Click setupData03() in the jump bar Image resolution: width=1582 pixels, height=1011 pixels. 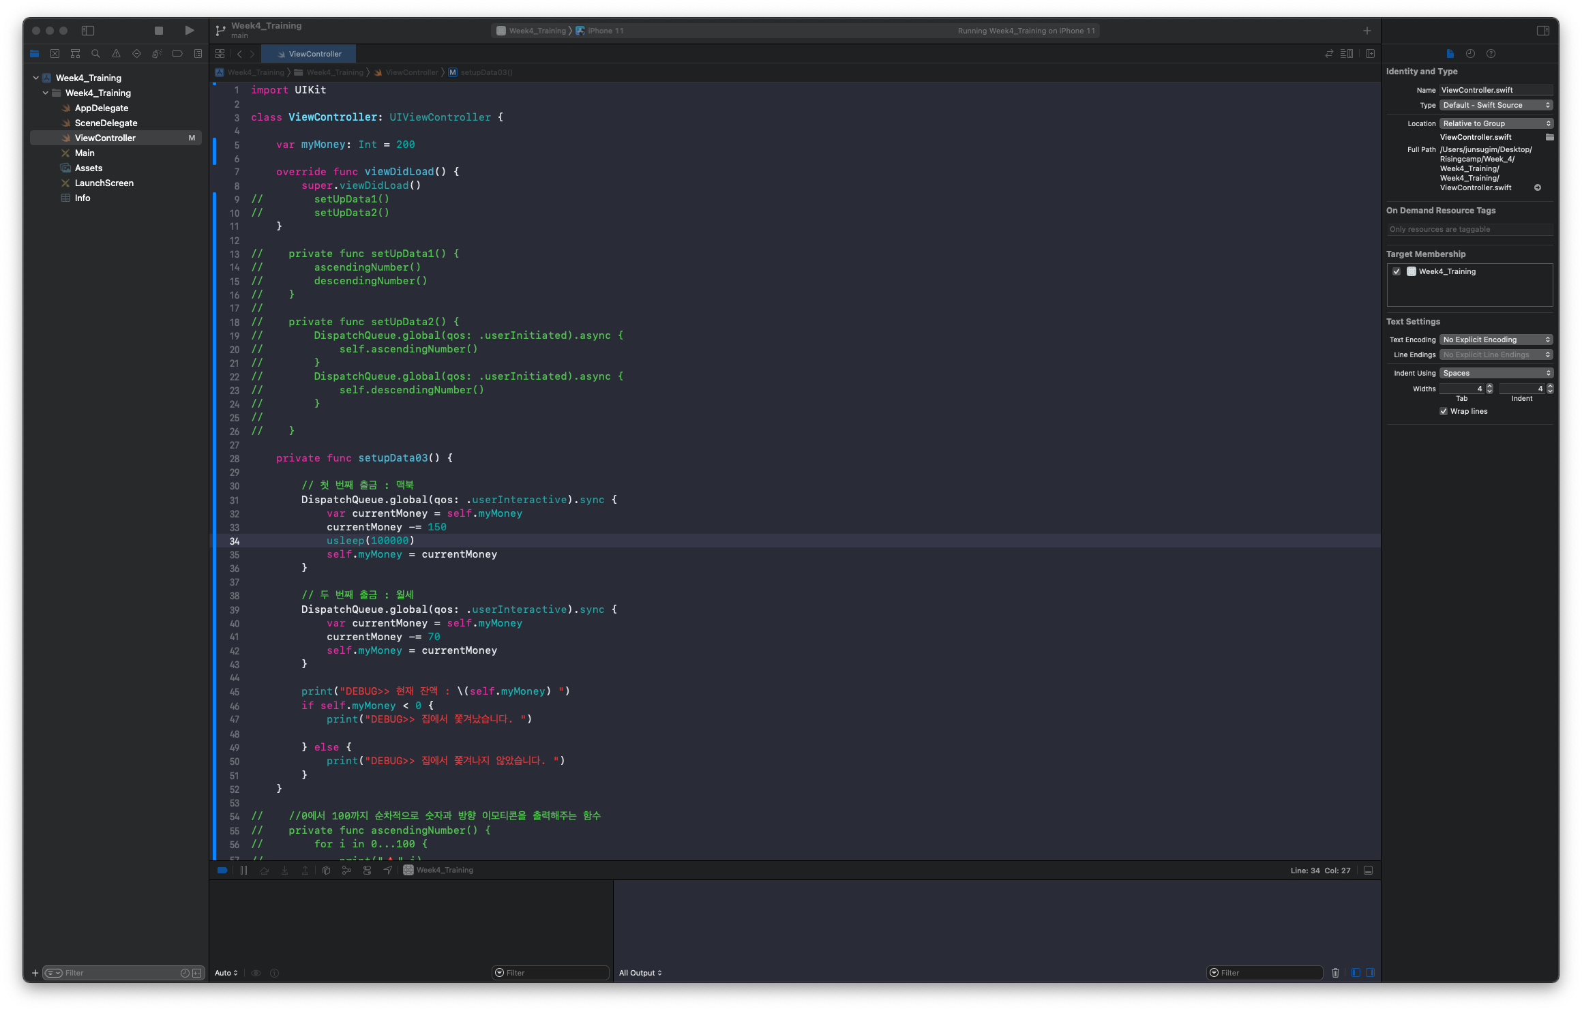[486, 72]
